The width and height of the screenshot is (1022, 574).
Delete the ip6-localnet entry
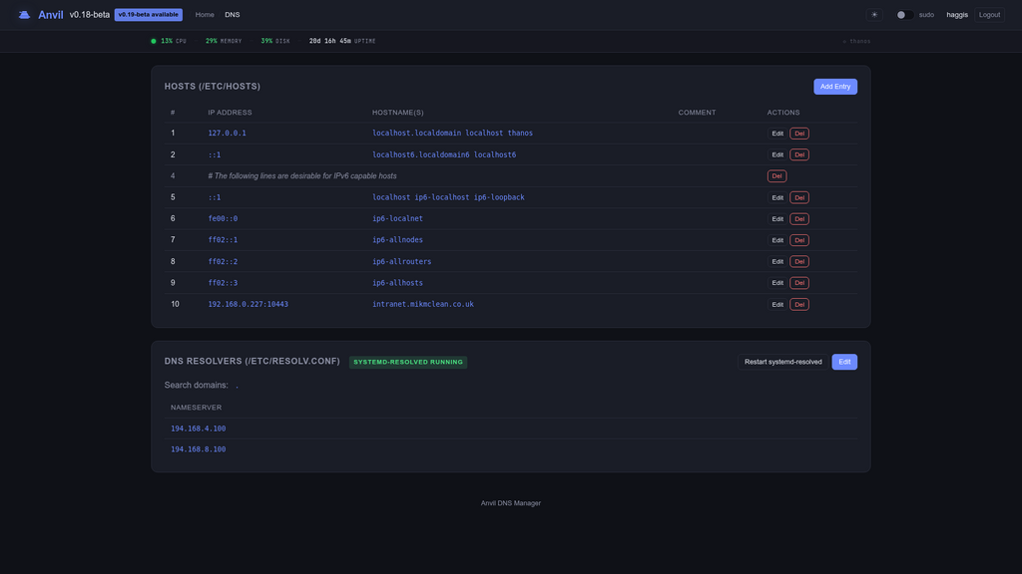click(x=799, y=218)
